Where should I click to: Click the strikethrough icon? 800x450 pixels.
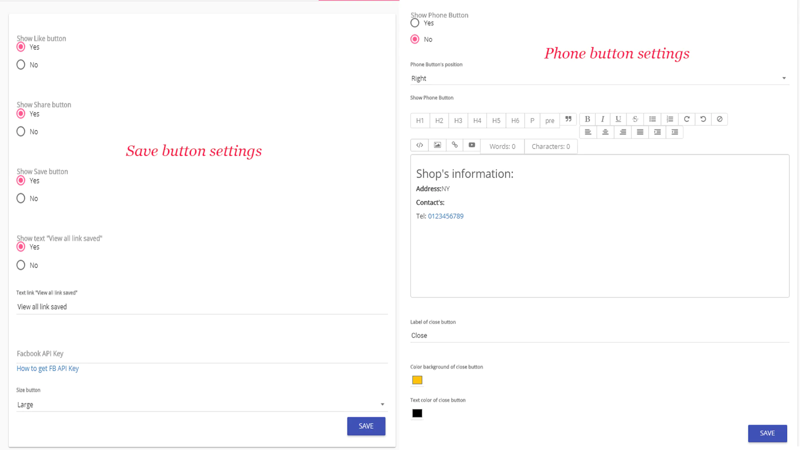[635, 119]
